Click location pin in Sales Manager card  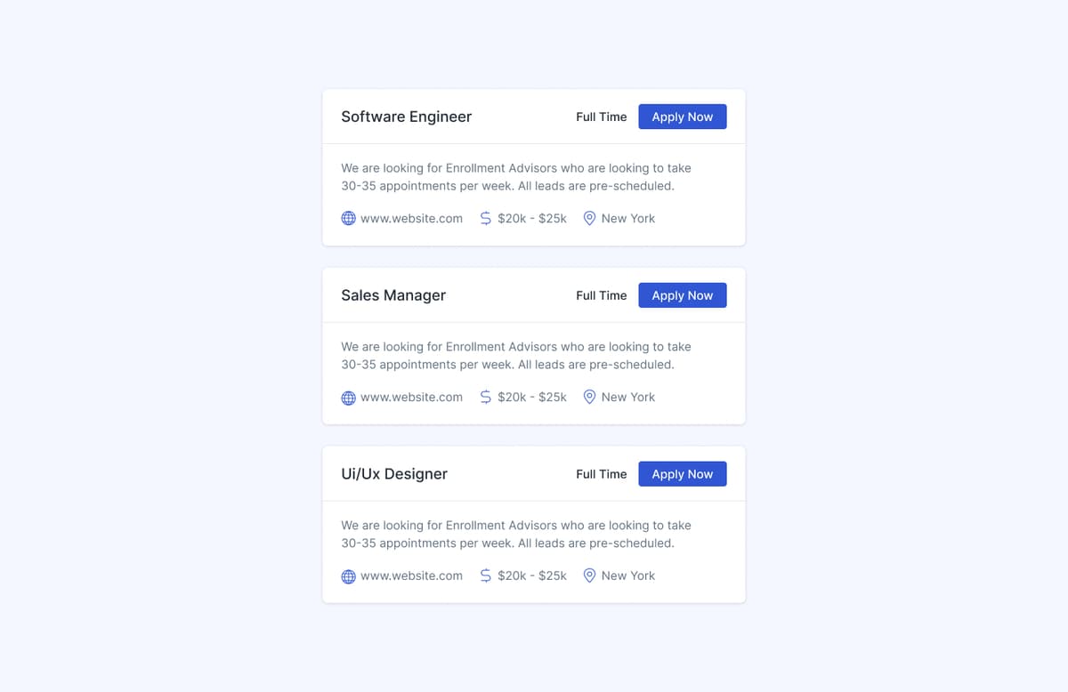tap(589, 398)
